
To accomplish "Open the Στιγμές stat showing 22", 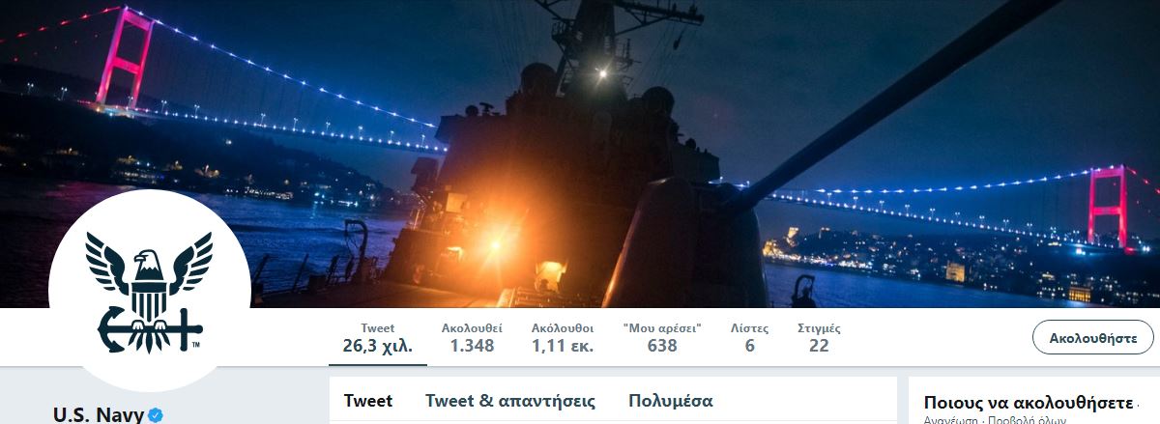I will click(819, 337).
